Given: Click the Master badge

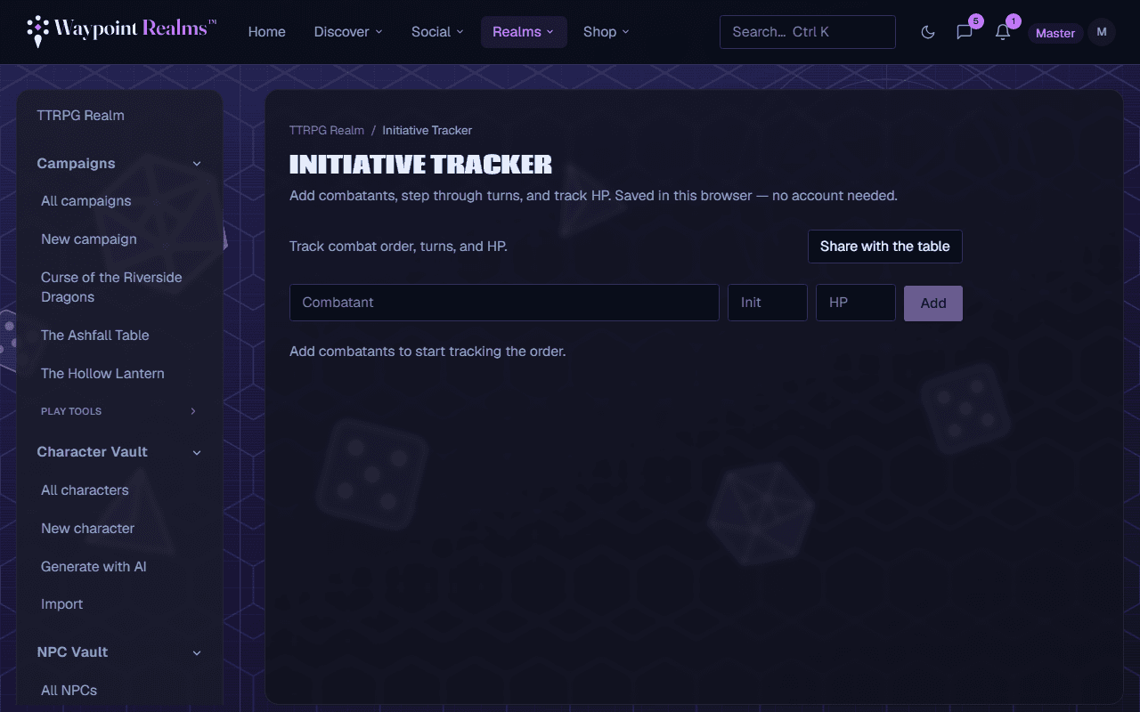Looking at the screenshot, I should [x=1055, y=33].
